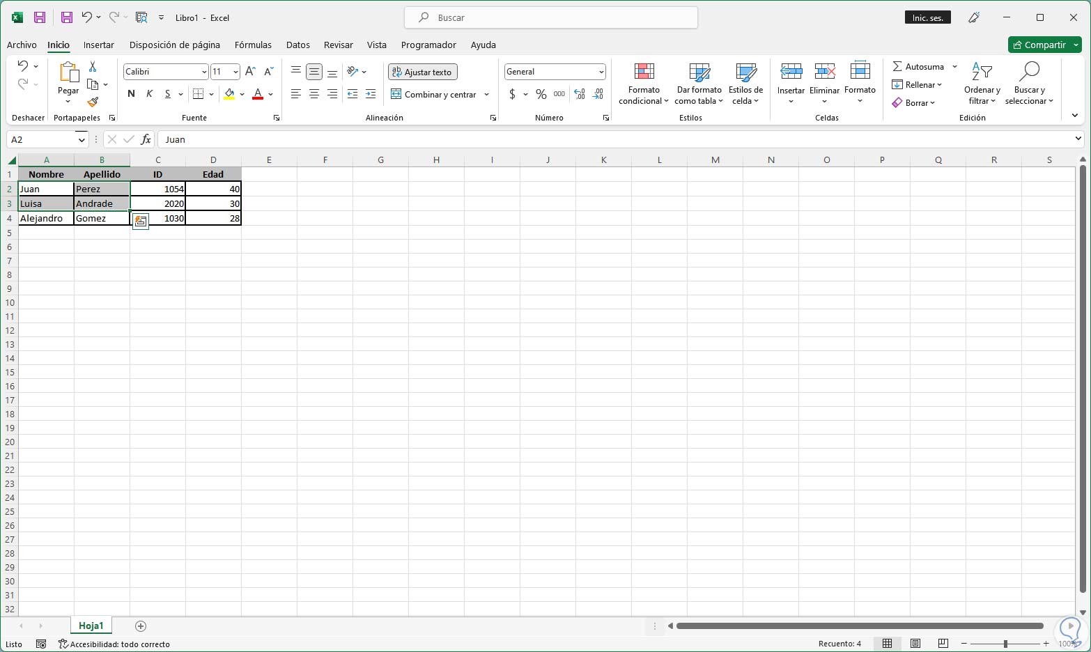
Task: Toggle Ajustar texto wrap text
Action: point(423,72)
